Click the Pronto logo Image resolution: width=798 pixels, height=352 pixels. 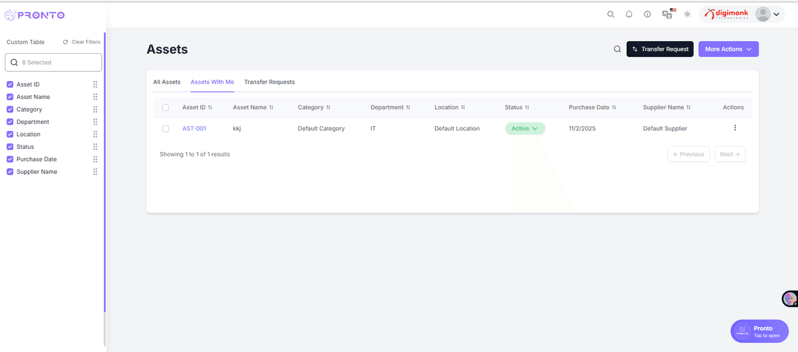click(35, 15)
